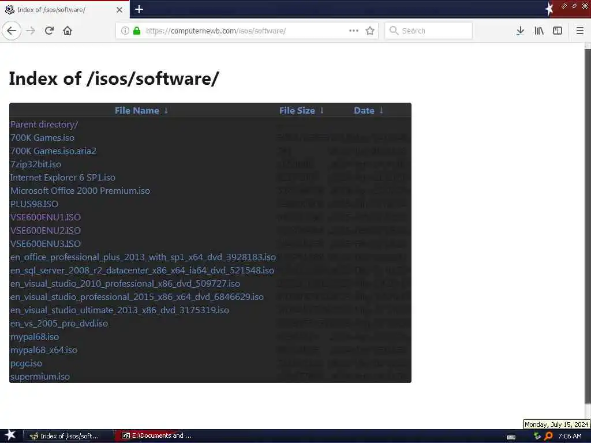The height and width of the screenshot is (443, 591).
Task: Open the star Start button on taskbar
Action: coord(10,436)
